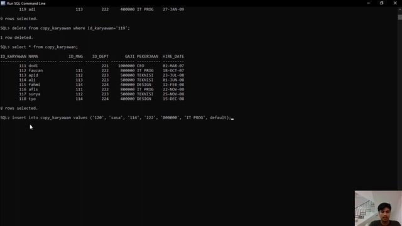Close the SQL Command Line window

pos(395,3)
